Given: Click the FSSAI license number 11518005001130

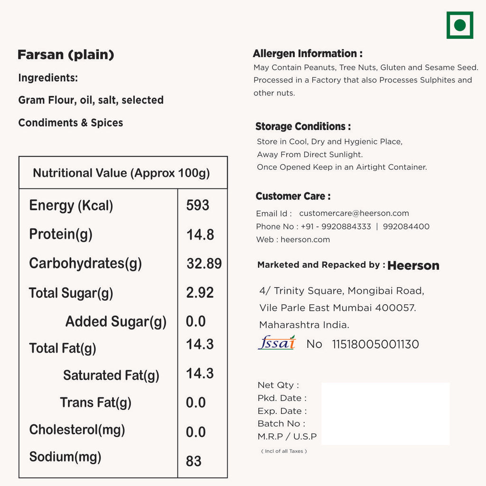Looking at the screenshot, I should 375,345.
